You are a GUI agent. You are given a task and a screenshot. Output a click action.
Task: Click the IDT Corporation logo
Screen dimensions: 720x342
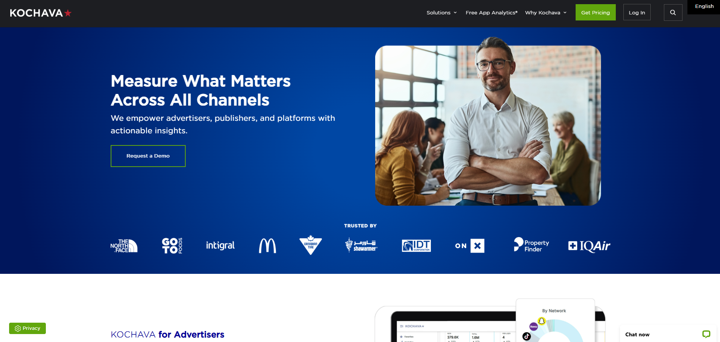coord(416,245)
